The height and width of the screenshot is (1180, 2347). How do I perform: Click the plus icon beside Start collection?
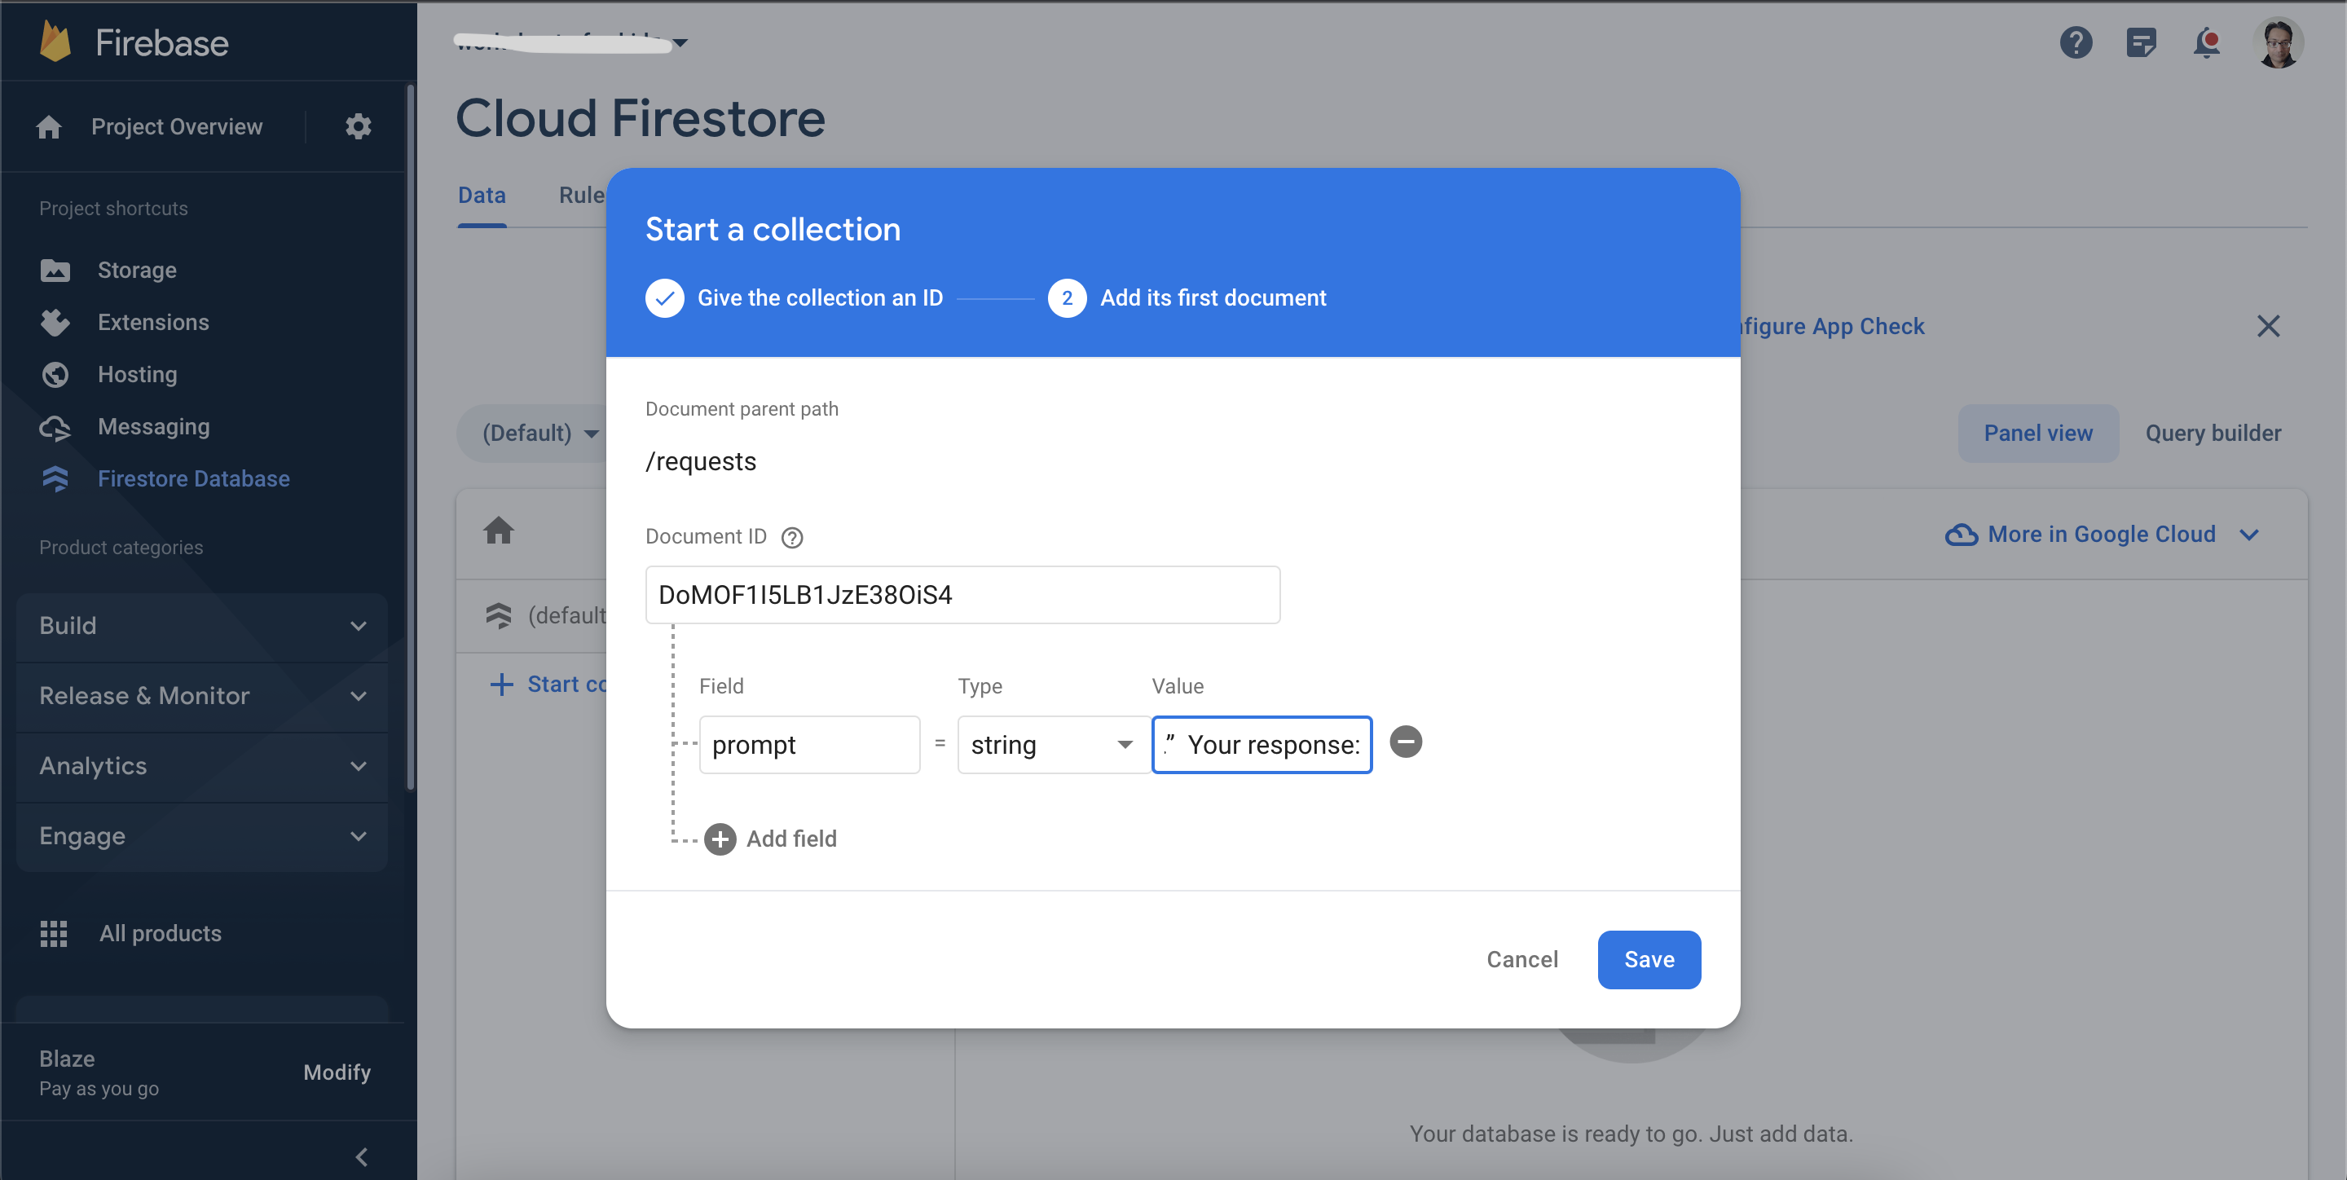tap(501, 685)
